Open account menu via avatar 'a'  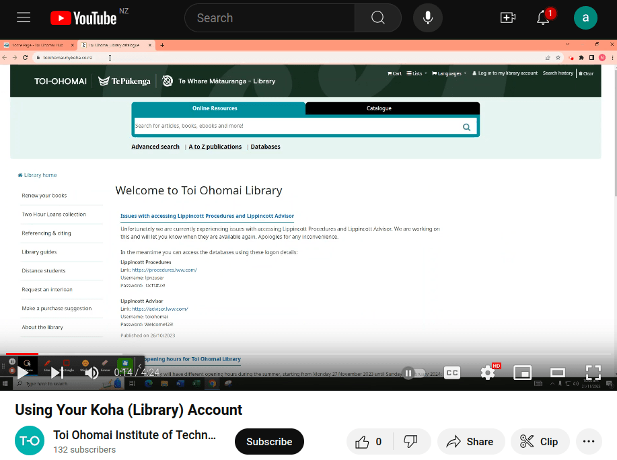click(585, 17)
